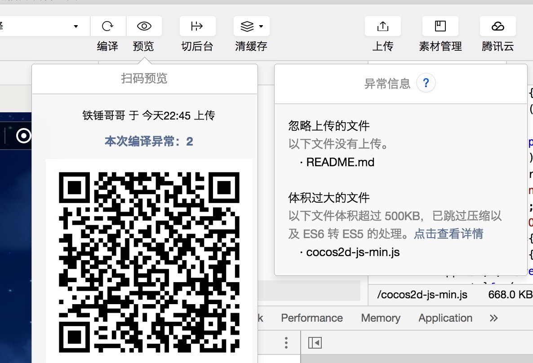The width and height of the screenshot is (533, 363).
Task: Open the Tencent Cloud (腾讯云) icon
Action: pos(497,26)
